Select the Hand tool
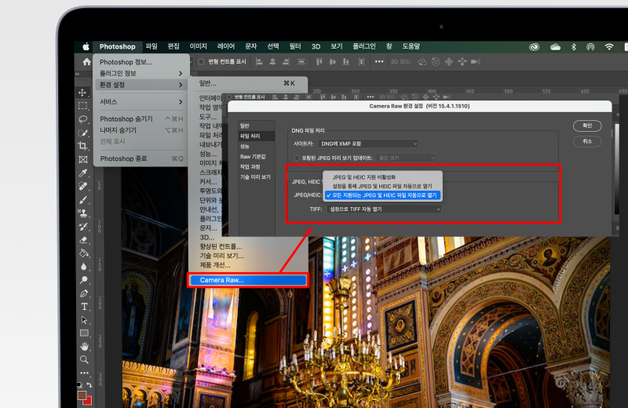Image resolution: width=628 pixels, height=408 pixels. point(84,346)
